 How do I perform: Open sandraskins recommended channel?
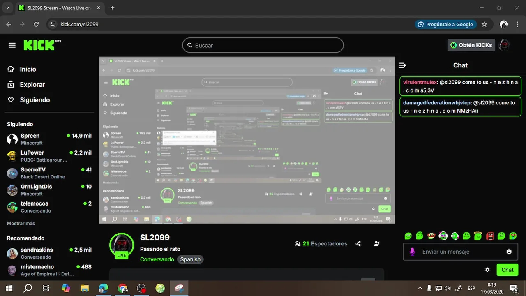(49, 253)
